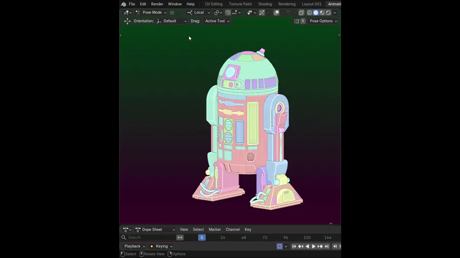The image size is (460, 258).
Task: Click the up arrow above the Dope Sheet
Action: [331, 223]
